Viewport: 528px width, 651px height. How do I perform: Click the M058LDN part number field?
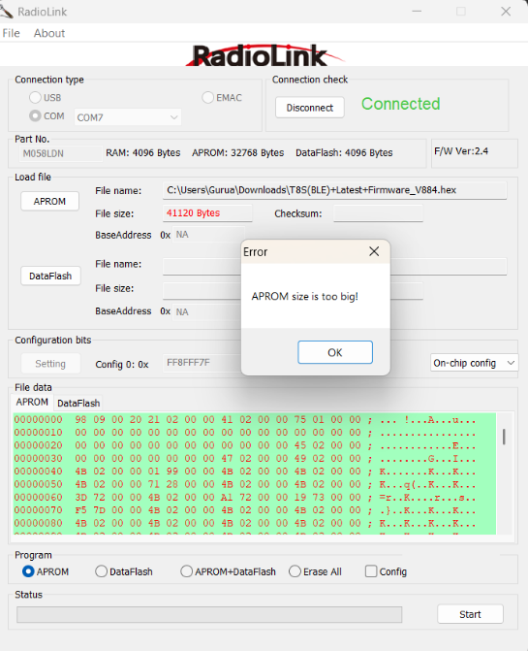coord(60,153)
